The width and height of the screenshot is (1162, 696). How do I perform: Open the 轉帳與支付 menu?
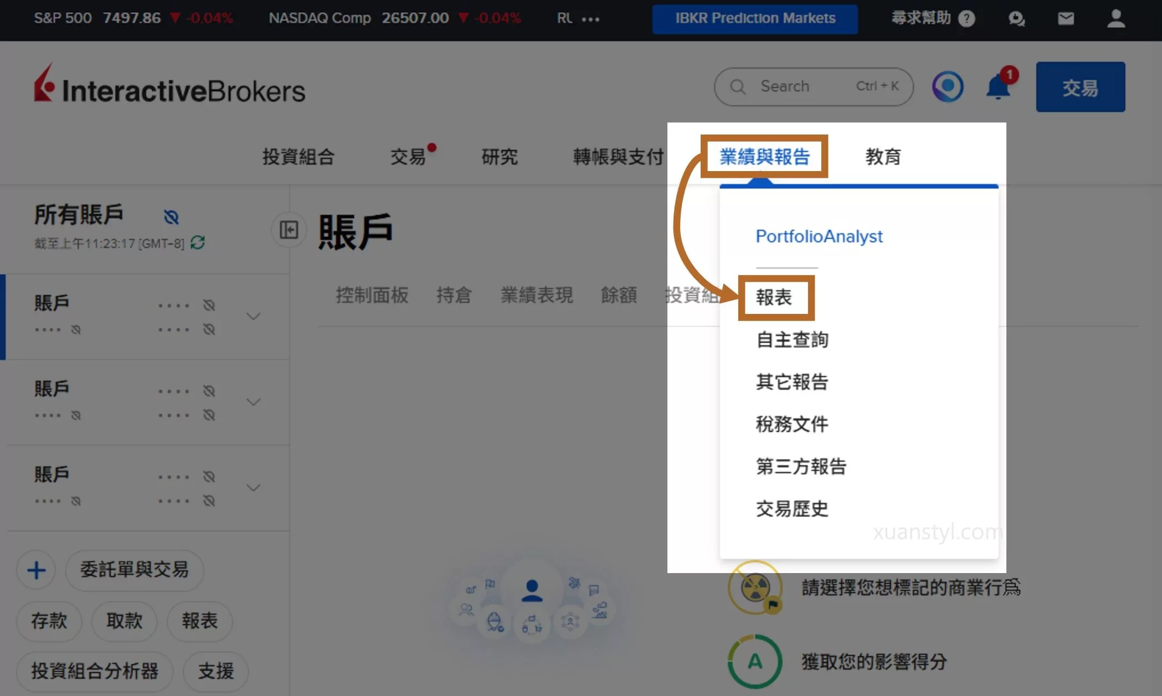point(618,157)
